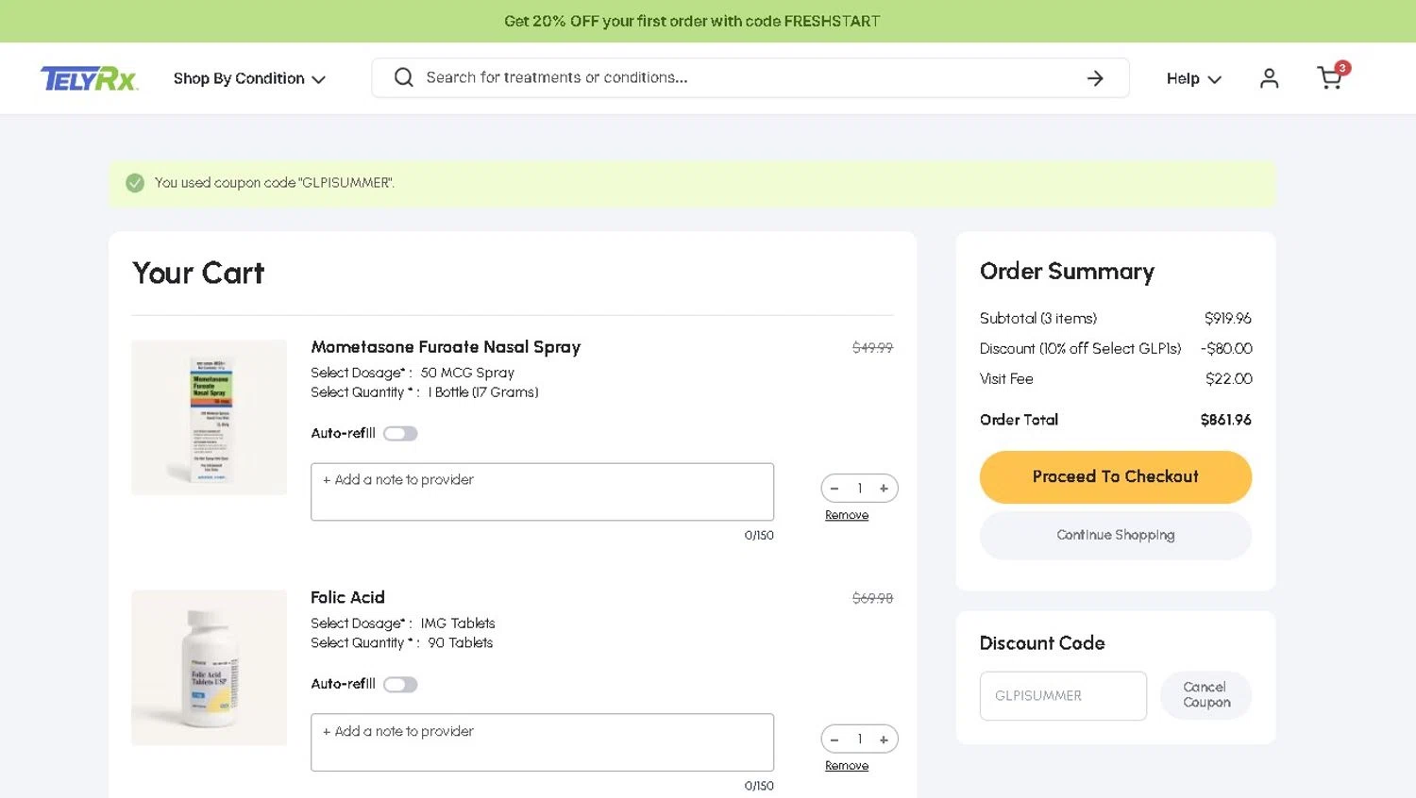Click the struck-through $69.98 price
1416x798 pixels.
(872, 598)
